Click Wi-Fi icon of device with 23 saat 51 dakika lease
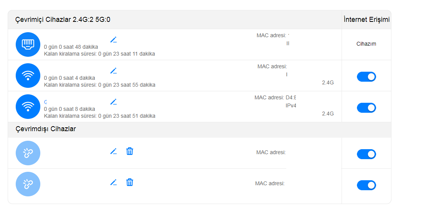The width and height of the screenshot is (426, 209). pyautogui.click(x=28, y=107)
